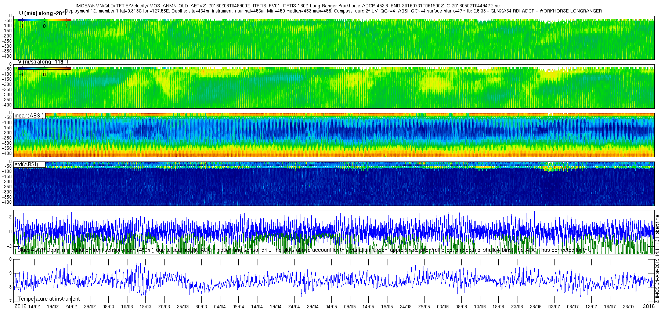Click the '18/06' date tick label

click(498, 307)
